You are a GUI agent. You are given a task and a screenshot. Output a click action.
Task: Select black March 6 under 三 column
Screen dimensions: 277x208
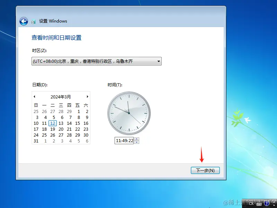[x=62, y=118]
